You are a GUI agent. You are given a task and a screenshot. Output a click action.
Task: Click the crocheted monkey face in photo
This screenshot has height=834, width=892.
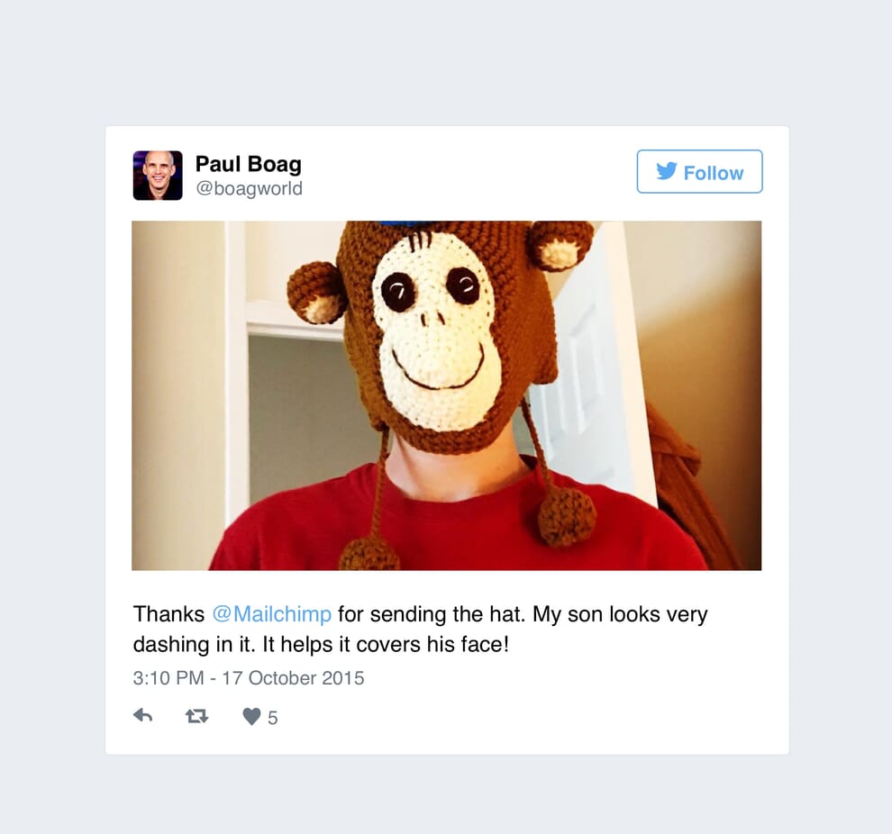[x=437, y=330]
